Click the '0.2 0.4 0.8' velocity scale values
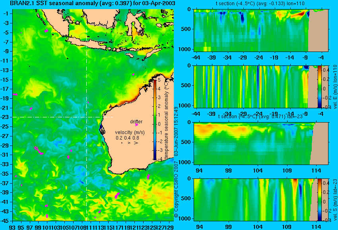 (x=127, y=138)
